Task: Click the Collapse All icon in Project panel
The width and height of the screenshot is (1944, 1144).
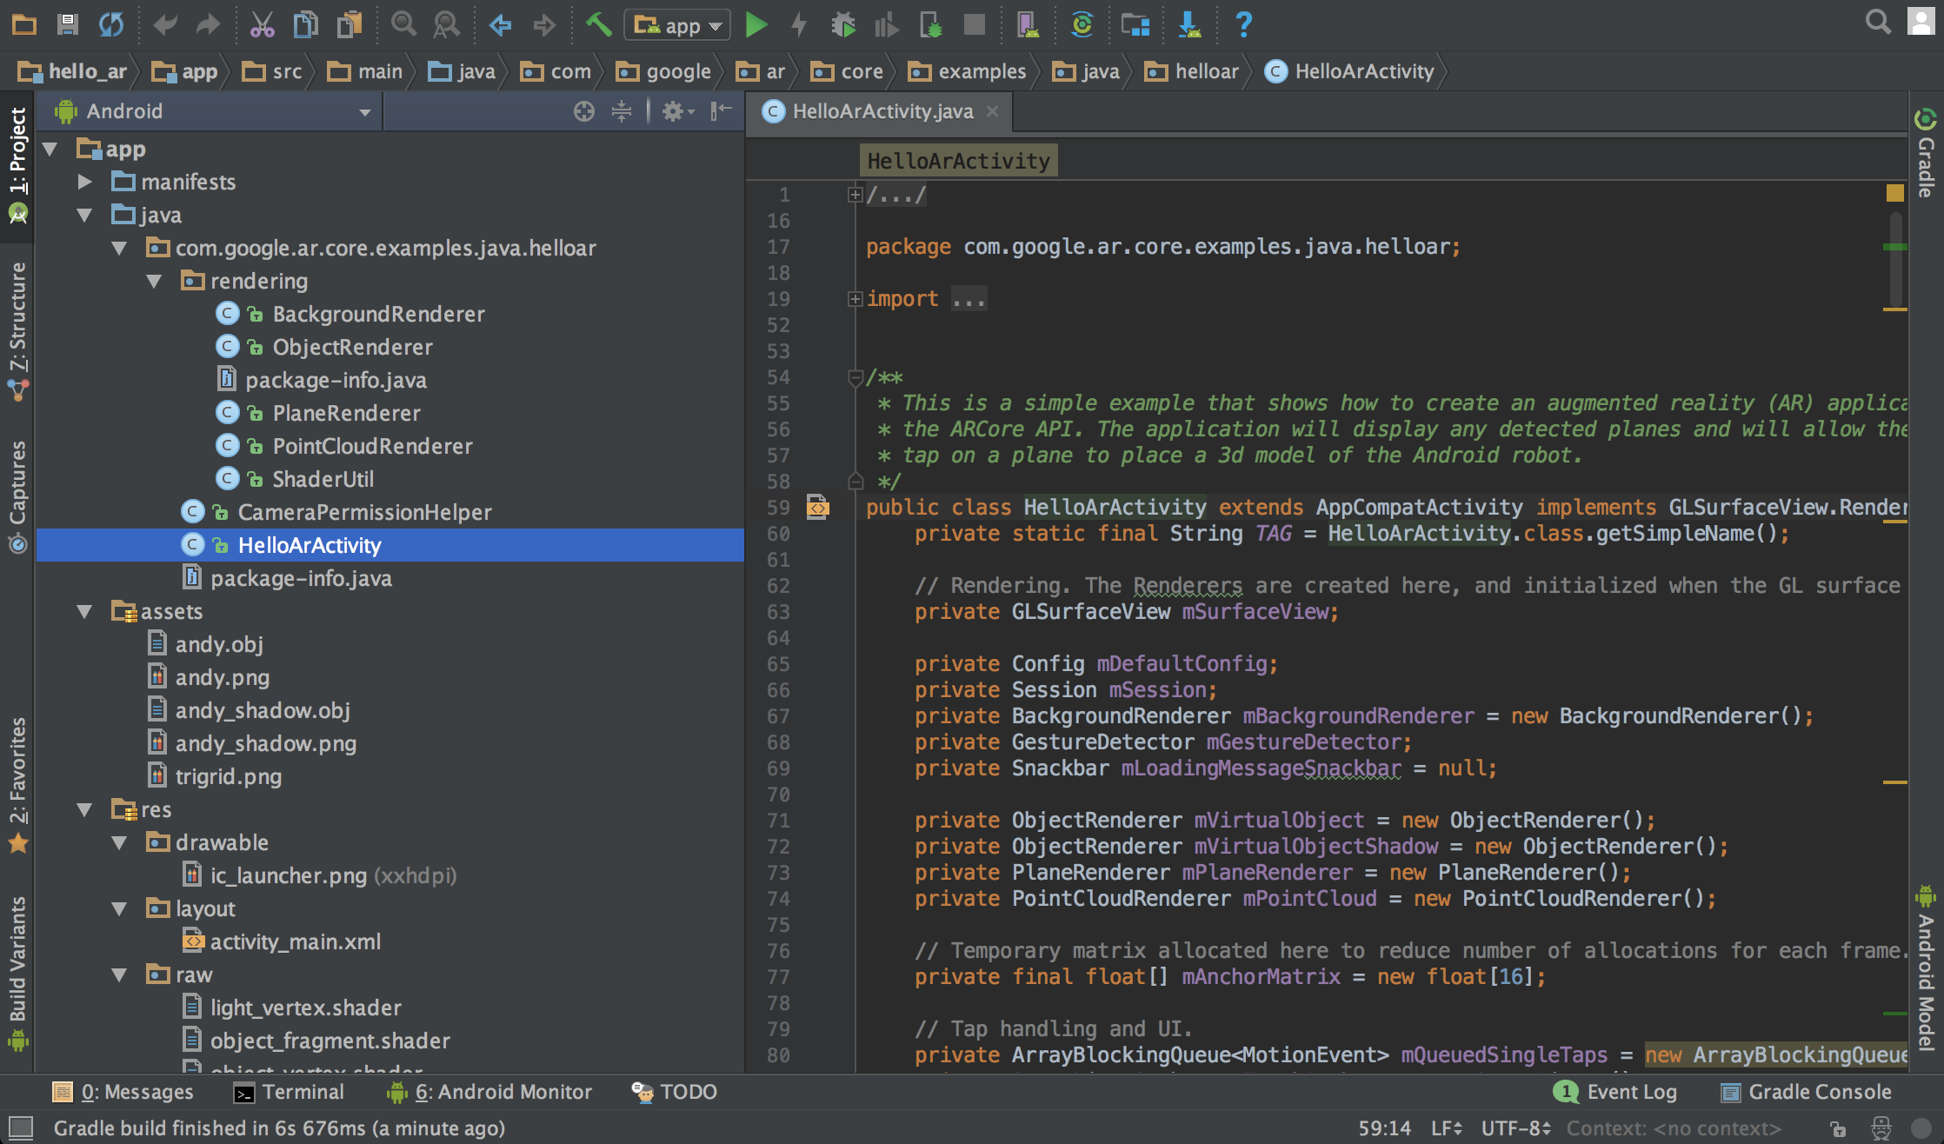Action: coord(621,111)
